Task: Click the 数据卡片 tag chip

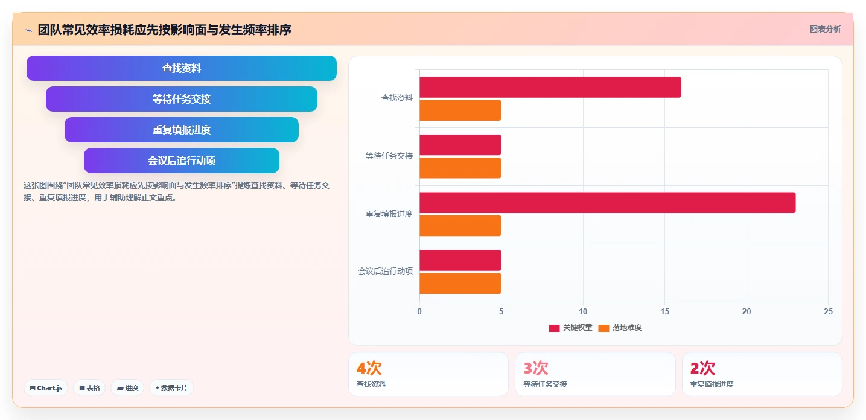Action: (171, 388)
